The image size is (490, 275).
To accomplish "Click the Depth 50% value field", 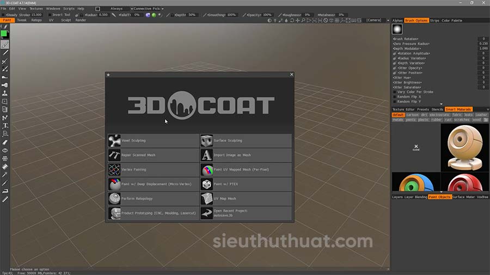I will (192, 15).
